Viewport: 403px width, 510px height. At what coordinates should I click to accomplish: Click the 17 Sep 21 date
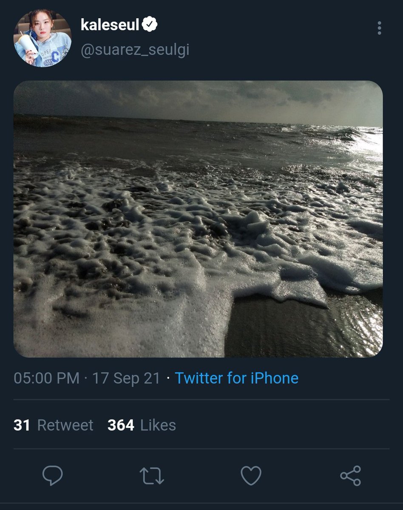coord(126,378)
